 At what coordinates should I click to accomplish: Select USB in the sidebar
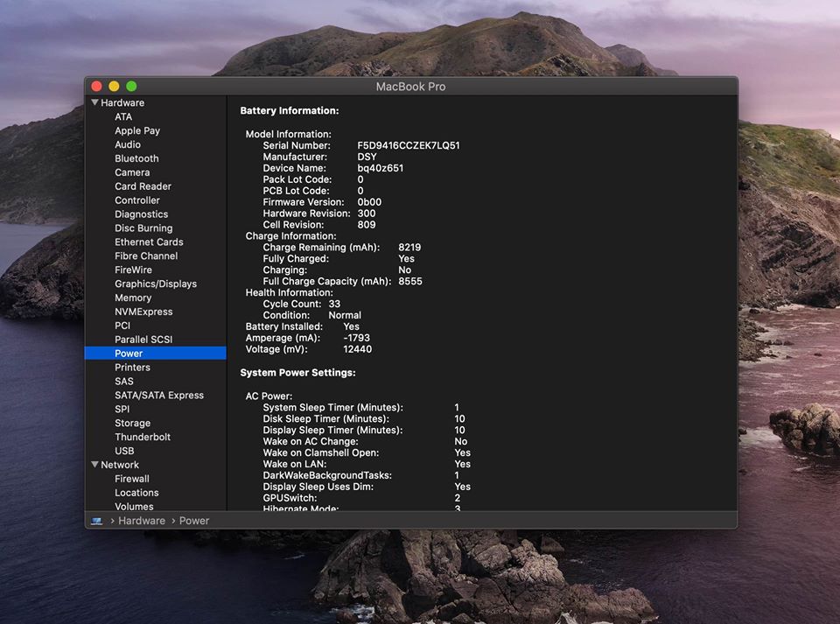pos(124,451)
